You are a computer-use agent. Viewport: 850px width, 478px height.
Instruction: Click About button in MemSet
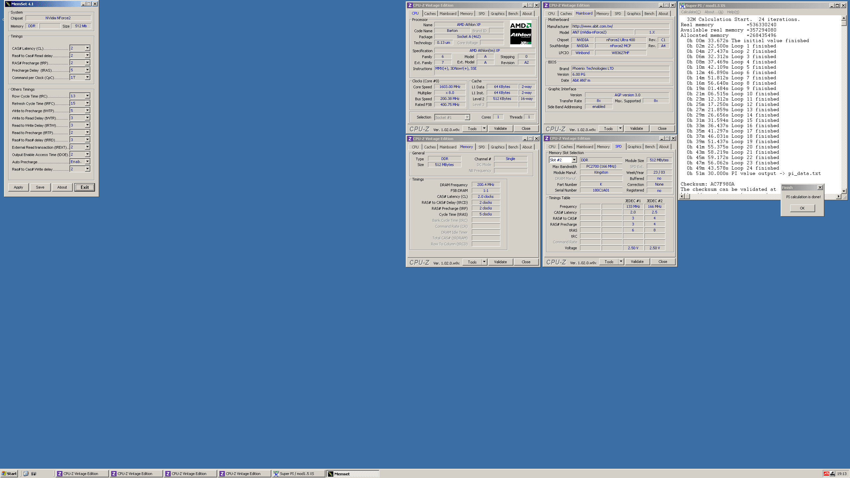(62, 187)
